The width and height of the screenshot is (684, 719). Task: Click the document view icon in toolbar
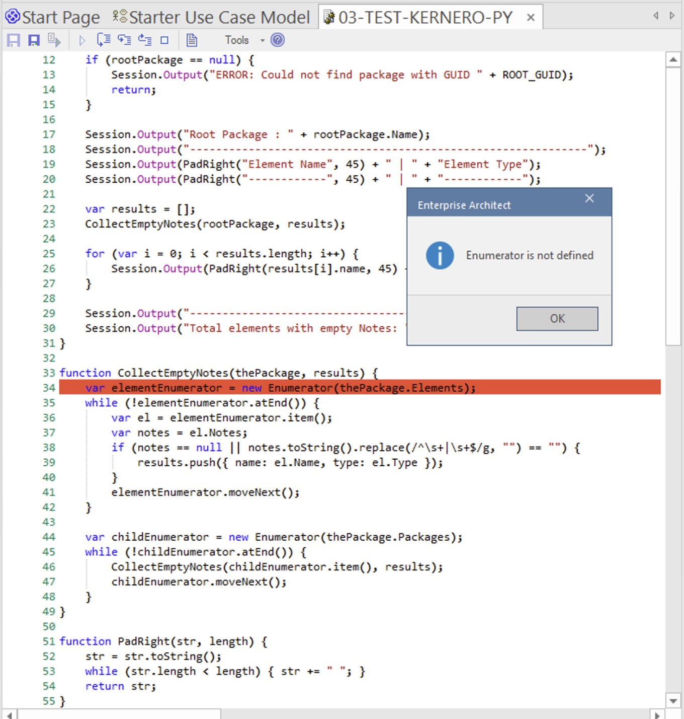coord(192,40)
